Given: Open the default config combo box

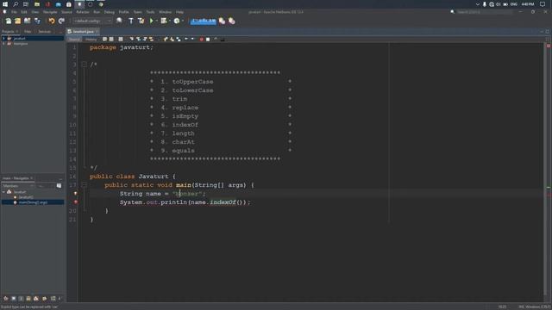Looking at the screenshot, I should (x=92, y=21).
